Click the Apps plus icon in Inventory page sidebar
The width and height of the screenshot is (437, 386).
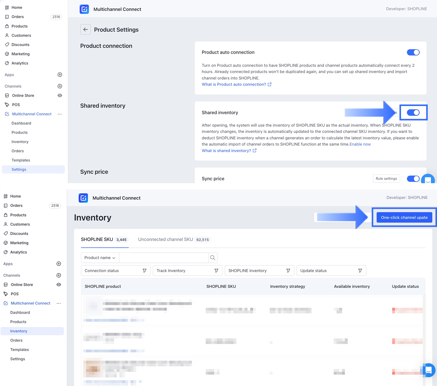pyautogui.click(x=59, y=264)
